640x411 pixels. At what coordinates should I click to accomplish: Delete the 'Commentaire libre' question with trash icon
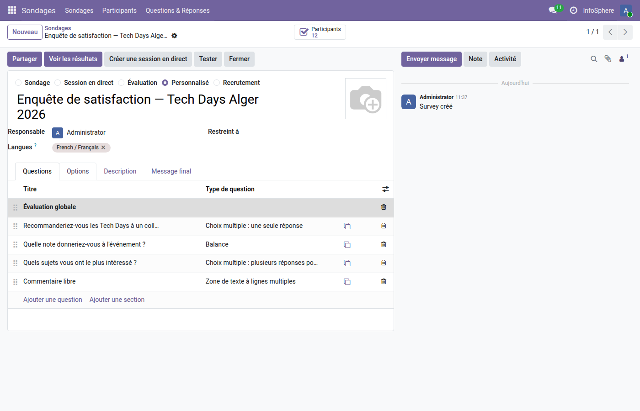pyautogui.click(x=384, y=281)
